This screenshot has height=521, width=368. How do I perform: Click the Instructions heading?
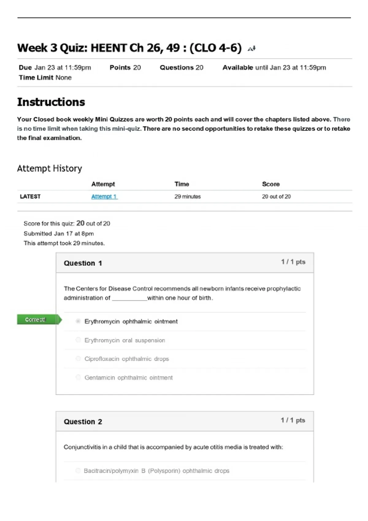51,102
